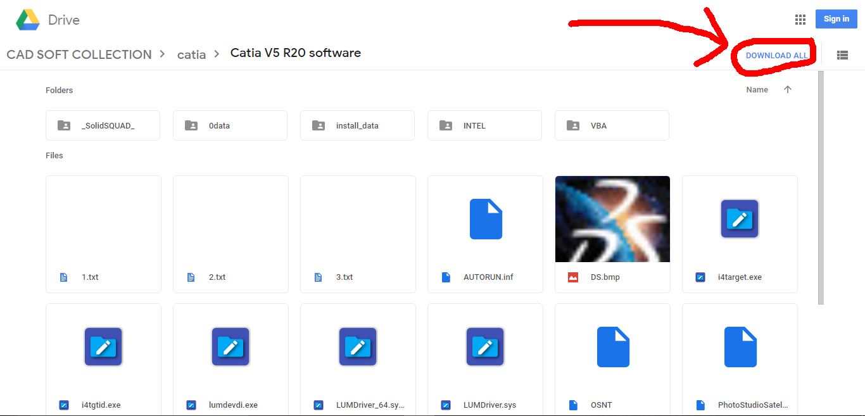Click the large OSNT file icon
The width and height of the screenshot is (865, 416).
pyautogui.click(x=613, y=346)
